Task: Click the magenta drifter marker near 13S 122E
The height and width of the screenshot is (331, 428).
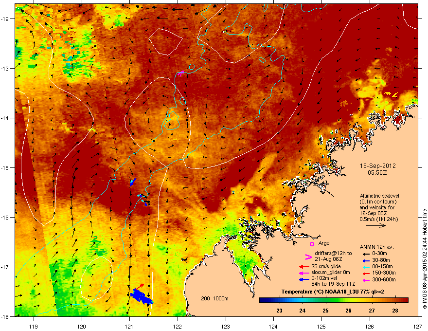Action: [180, 73]
